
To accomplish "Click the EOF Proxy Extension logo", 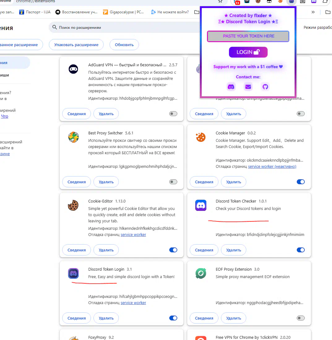I will pyautogui.click(x=201, y=273).
